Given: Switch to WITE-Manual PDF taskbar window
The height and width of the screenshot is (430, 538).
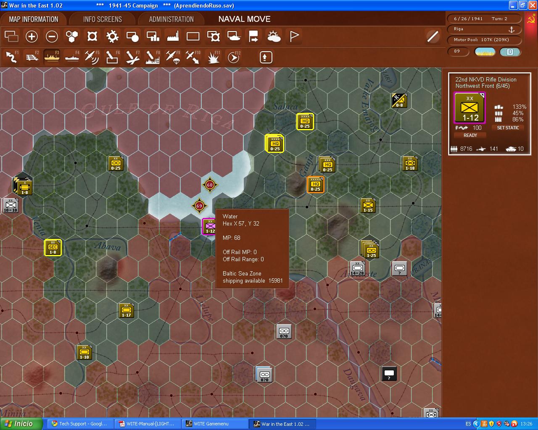Looking at the screenshot, I should [x=148, y=424].
